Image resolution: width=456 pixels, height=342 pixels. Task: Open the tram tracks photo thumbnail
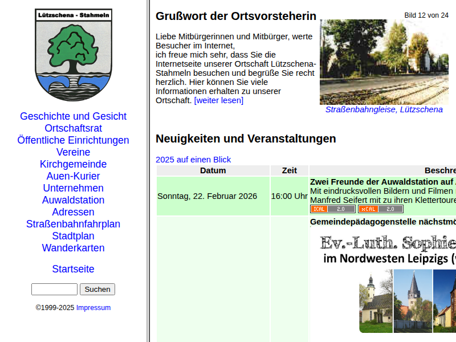pos(384,62)
